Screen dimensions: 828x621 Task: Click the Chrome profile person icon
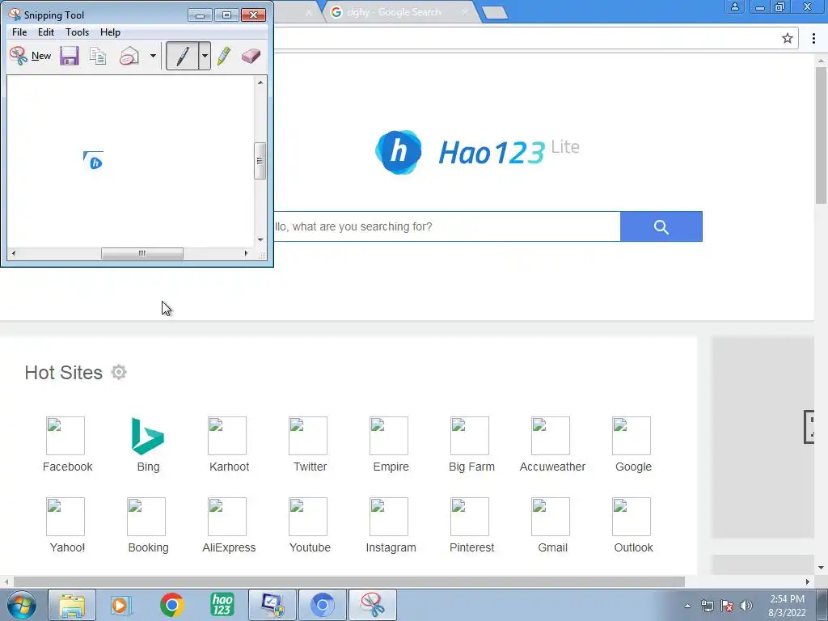tap(734, 6)
